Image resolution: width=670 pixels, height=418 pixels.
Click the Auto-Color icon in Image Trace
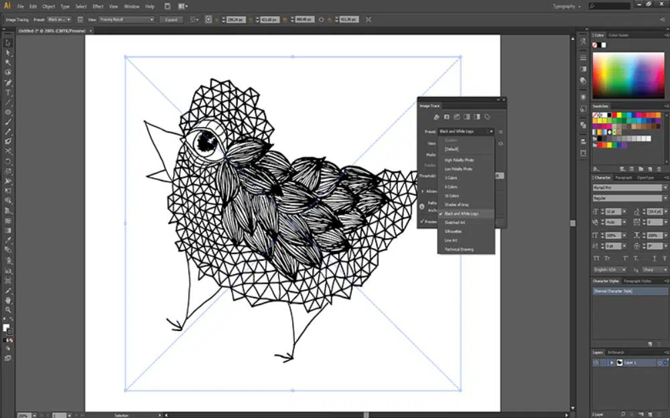point(436,117)
